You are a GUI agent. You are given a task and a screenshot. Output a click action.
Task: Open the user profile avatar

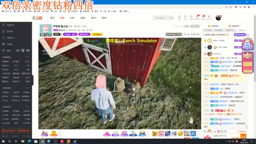coord(218,18)
